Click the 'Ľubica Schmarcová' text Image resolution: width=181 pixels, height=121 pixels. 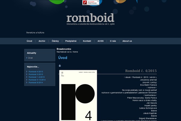(x=148, y=108)
